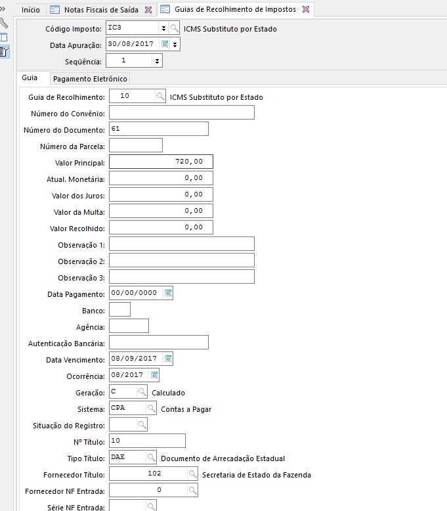Click Valor Principal field showing 720,00
The image size is (447, 511).
tap(161, 162)
